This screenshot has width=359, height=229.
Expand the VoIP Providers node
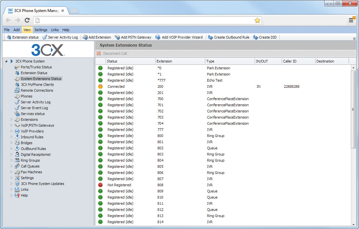pos(11,131)
